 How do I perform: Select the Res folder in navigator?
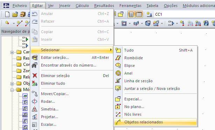[x=23, y=58]
